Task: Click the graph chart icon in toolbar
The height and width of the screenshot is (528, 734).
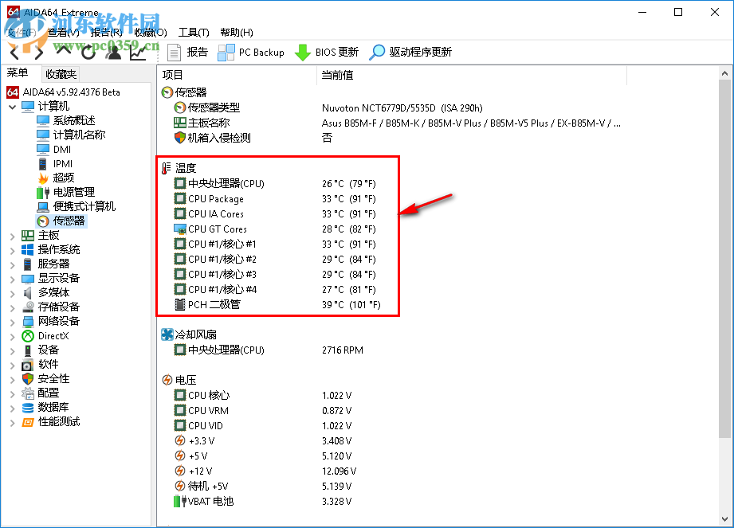Action: [139, 52]
